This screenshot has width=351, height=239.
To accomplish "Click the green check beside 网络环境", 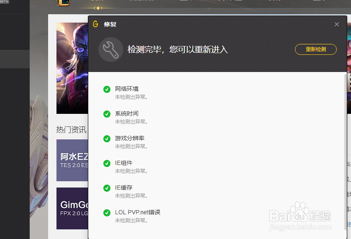I will point(107,89).
